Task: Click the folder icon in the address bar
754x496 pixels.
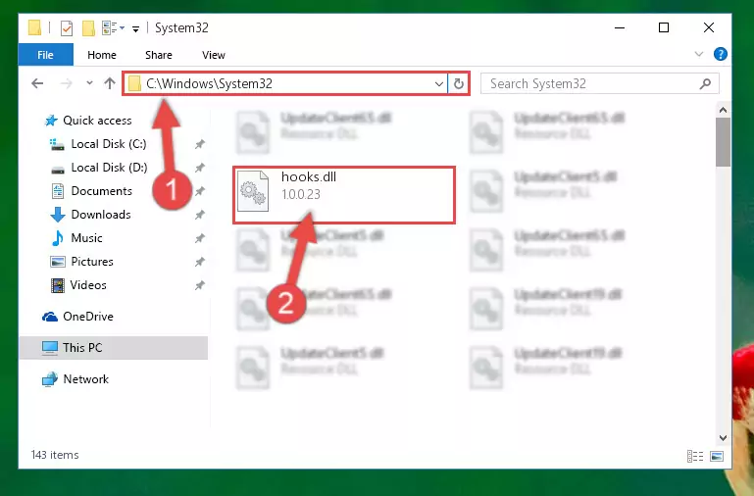Action: [135, 83]
